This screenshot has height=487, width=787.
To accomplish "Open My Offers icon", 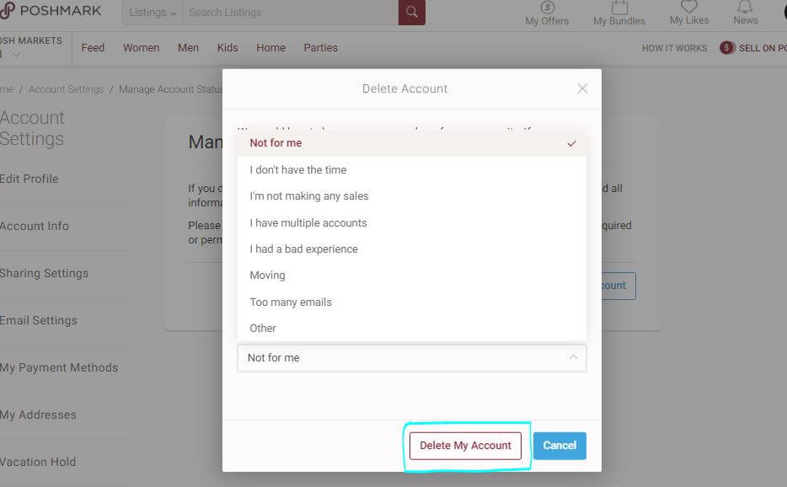I will pyautogui.click(x=547, y=8).
